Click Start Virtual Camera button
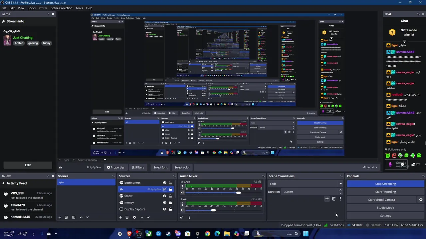 pos(381,200)
